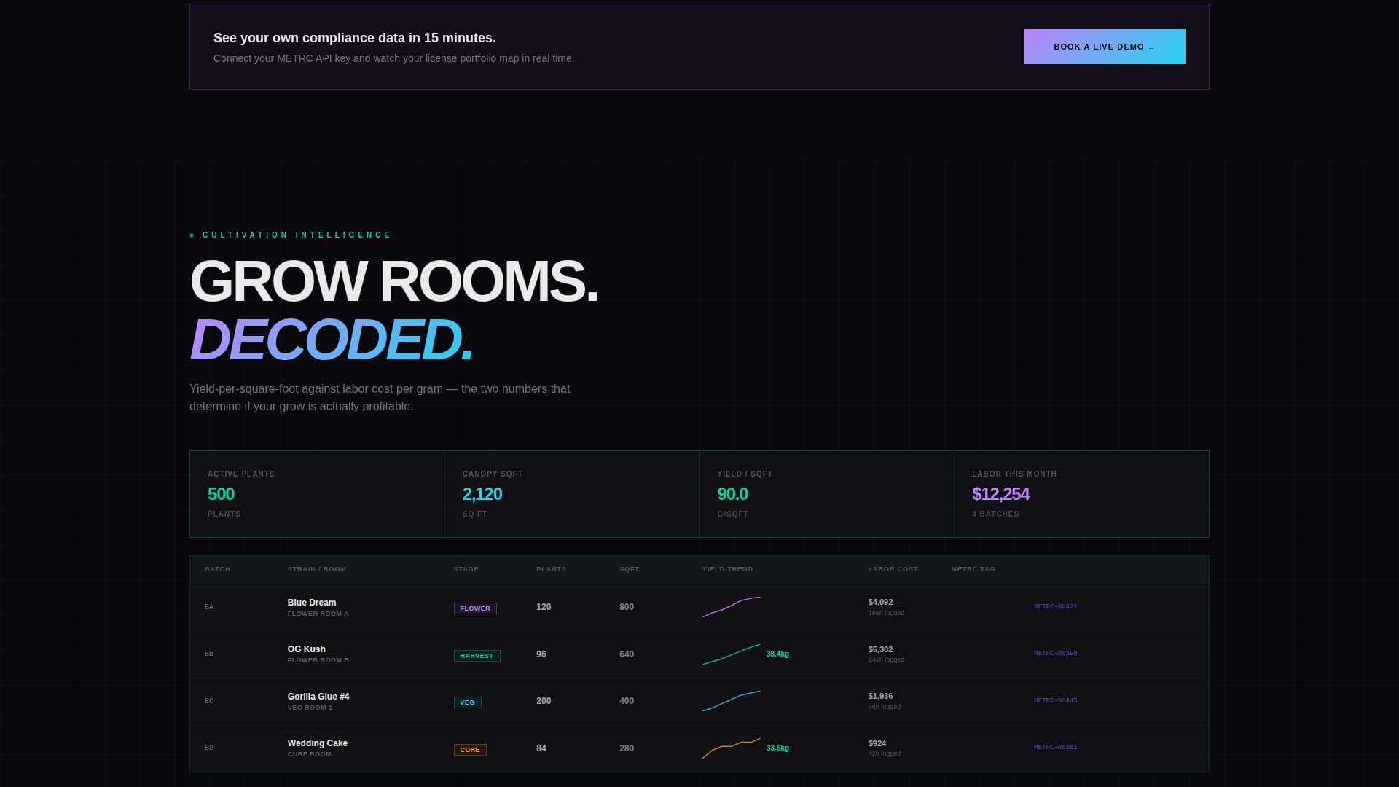This screenshot has height=787, width=1399.
Task: Click the green dot beside CULTIVATION INTELLIGENCE
Action: (192, 235)
